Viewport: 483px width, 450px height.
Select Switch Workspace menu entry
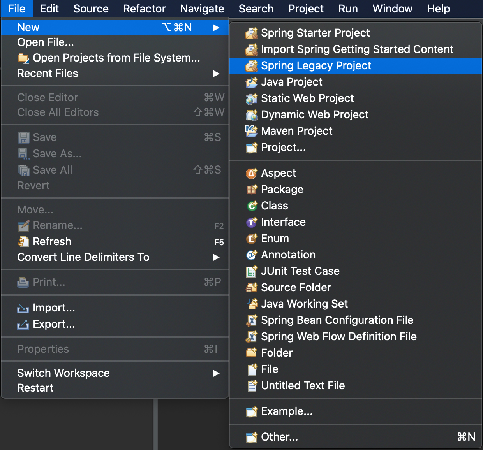click(x=115, y=373)
